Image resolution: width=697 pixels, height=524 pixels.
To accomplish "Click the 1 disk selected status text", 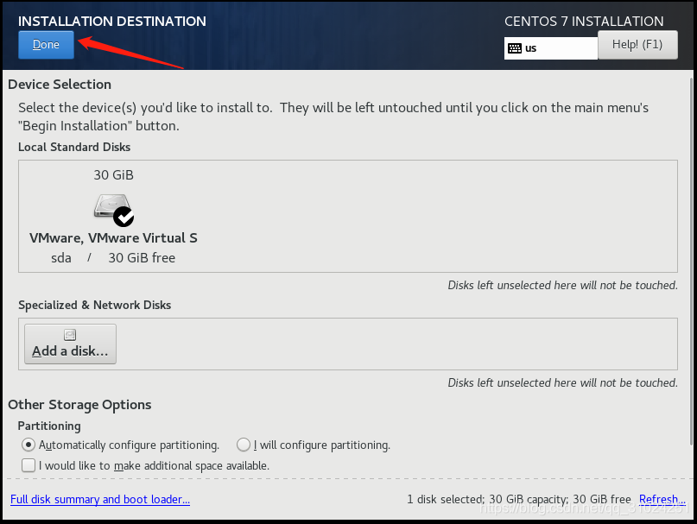I will click(x=519, y=500).
